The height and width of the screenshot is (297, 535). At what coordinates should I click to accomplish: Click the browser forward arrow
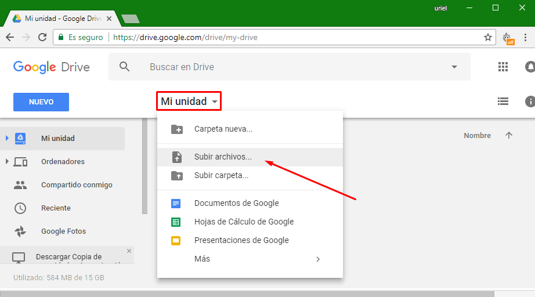[26, 37]
